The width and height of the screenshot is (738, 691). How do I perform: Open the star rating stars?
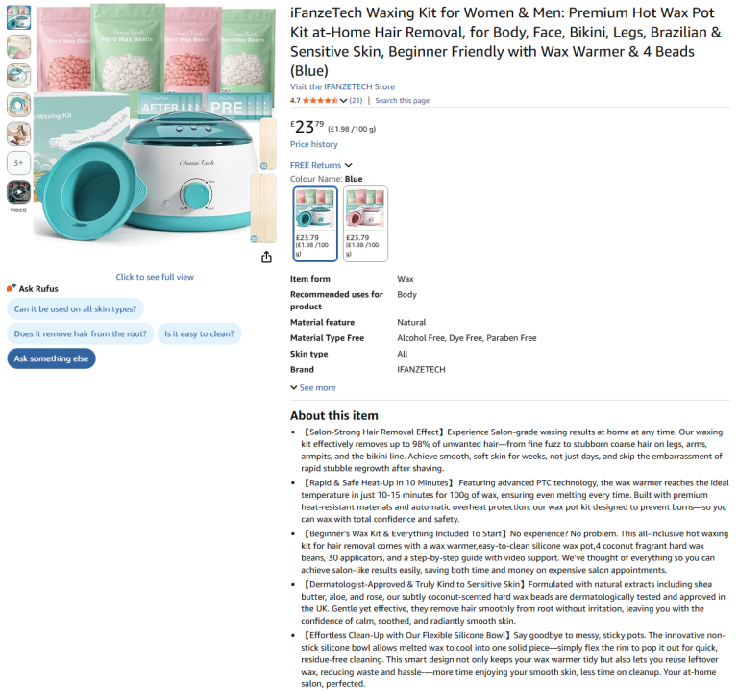(x=320, y=100)
